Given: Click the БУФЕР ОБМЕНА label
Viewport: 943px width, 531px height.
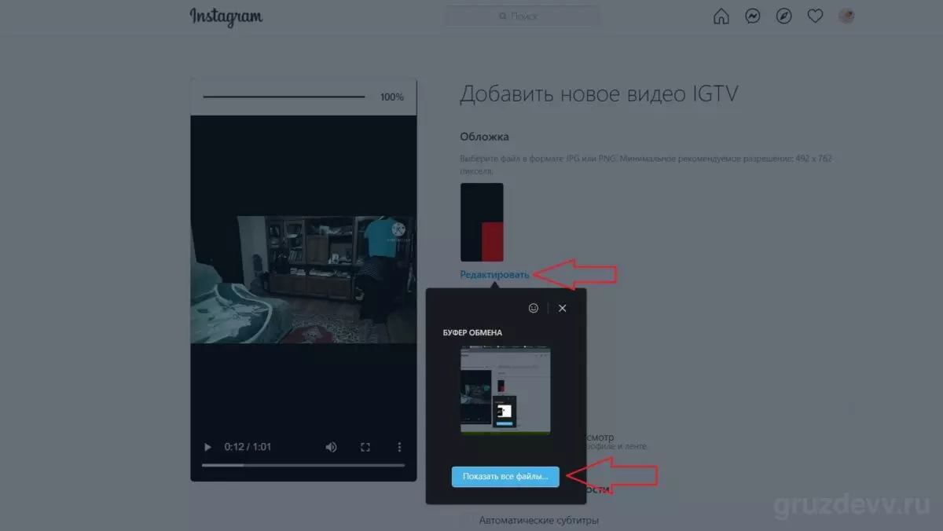Looking at the screenshot, I should coord(472,332).
